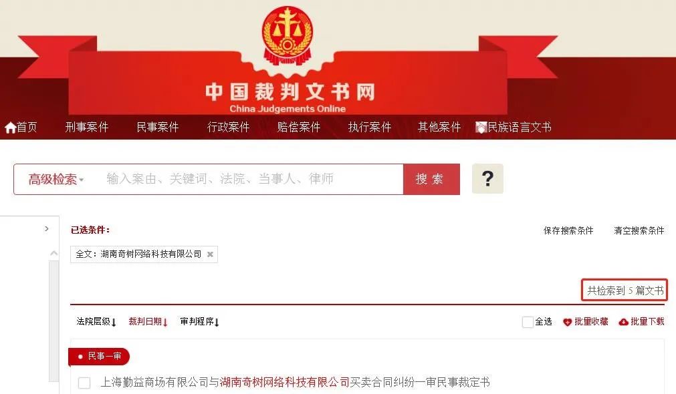Image resolution: width=676 pixels, height=394 pixels.
Task: Open the question mark help button
Action: (x=487, y=178)
